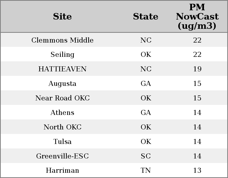This screenshot has height=178, width=228.
Task: Select the Seiling site cell
Action: tap(62, 55)
